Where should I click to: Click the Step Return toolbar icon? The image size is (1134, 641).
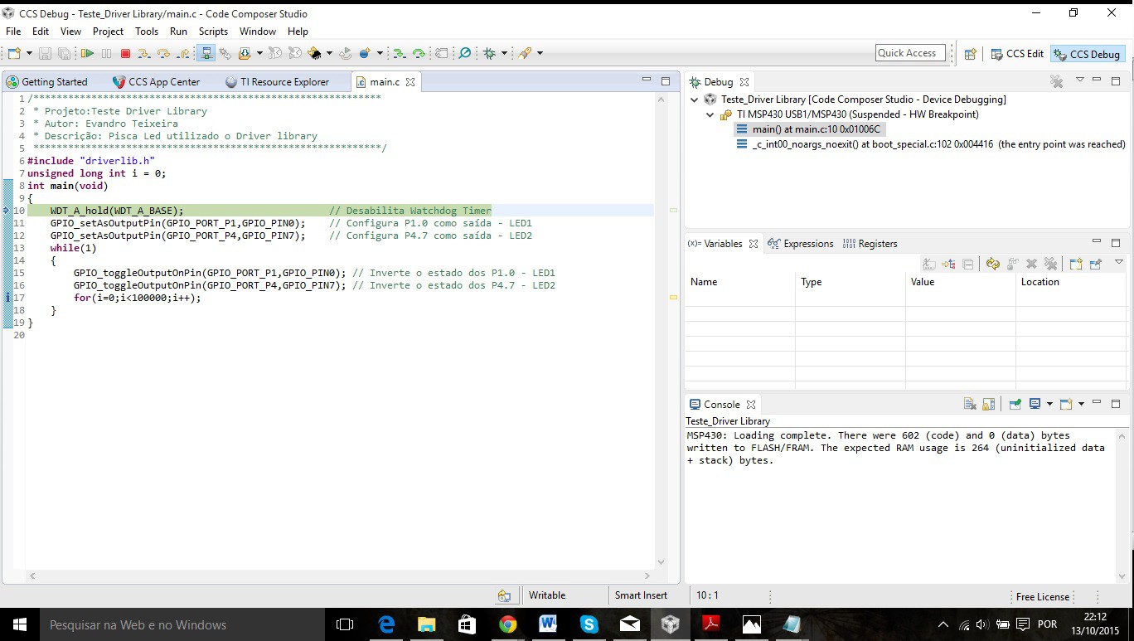pyautogui.click(x=182, y=53)
